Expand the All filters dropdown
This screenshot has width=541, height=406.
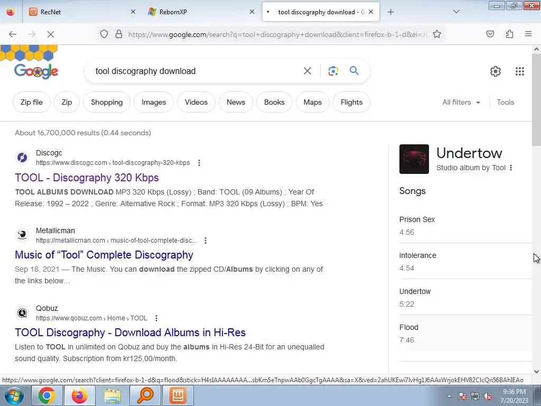(461, 102)
